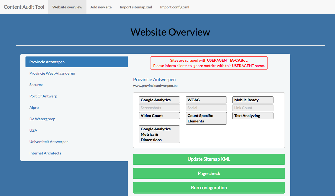
Task: Select Provincie Antwerpen in site list
Action: coord(76,62)
